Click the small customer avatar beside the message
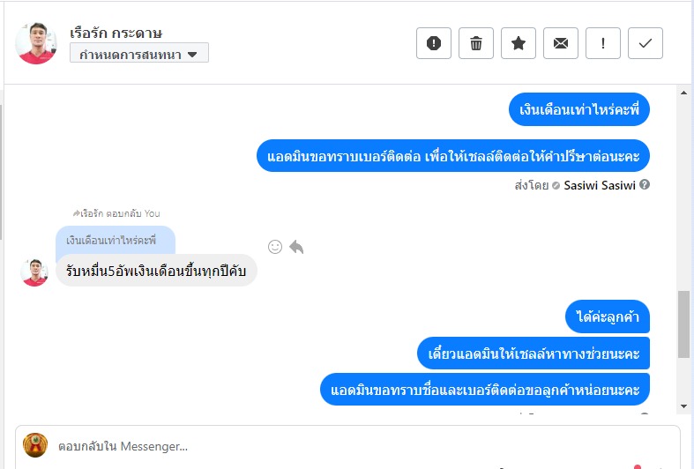Image resolution: width=694 pixels, height=469 pixels. click(34, 272)
